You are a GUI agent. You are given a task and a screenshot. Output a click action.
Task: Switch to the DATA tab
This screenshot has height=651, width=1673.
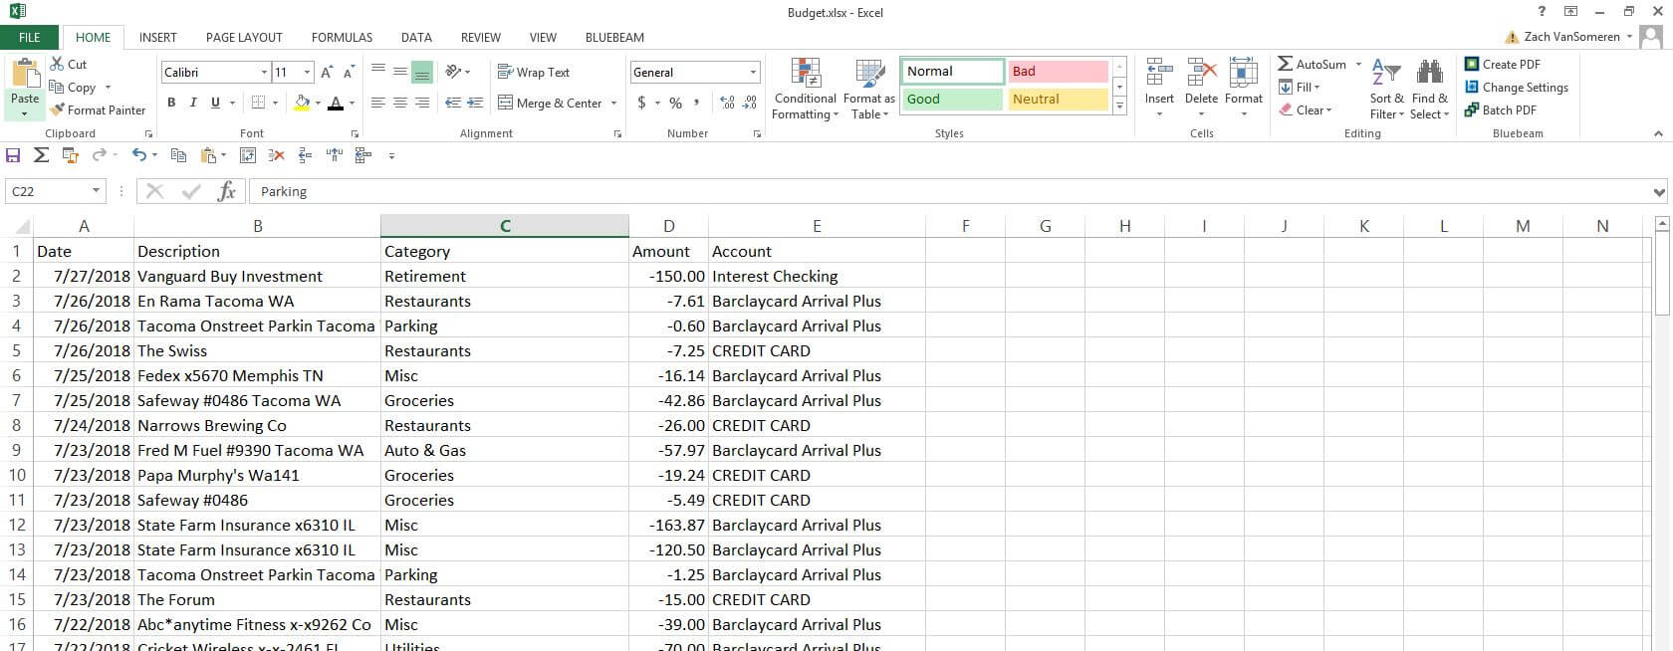(x=416, y=37)
